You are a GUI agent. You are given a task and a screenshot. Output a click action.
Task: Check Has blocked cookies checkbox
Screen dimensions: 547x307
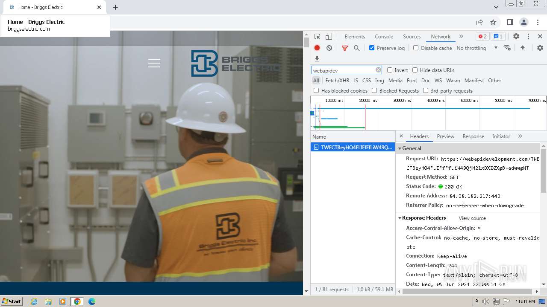(x=316, y=90)
